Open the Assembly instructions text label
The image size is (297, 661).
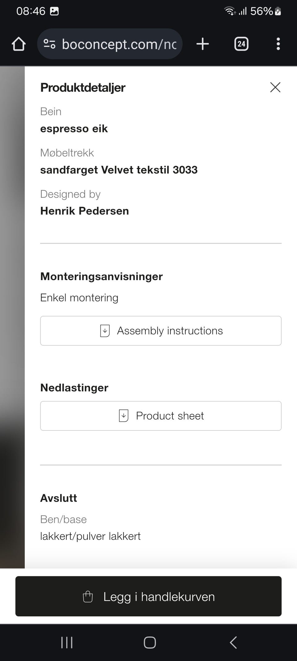point(170,331)
